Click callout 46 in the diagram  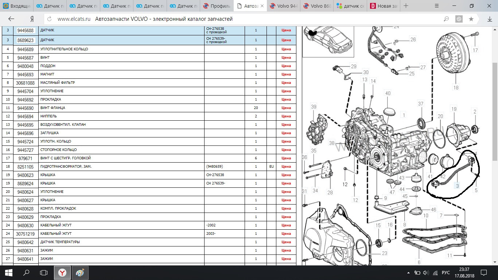pyautogui.click(x=433, y=210)
